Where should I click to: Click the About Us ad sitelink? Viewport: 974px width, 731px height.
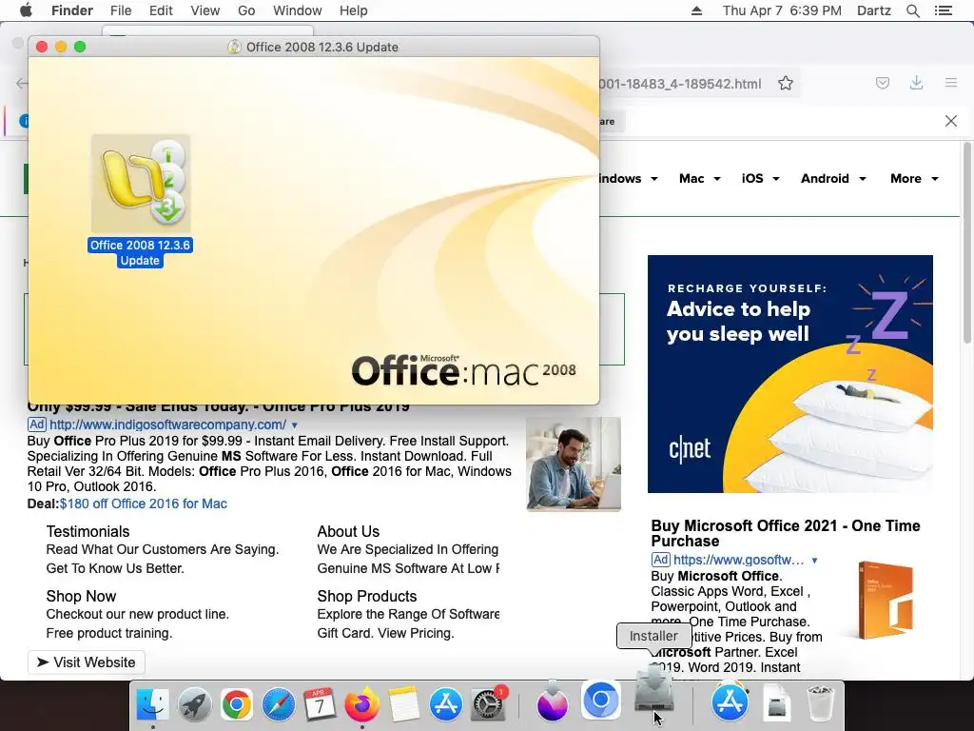point(348,531)
